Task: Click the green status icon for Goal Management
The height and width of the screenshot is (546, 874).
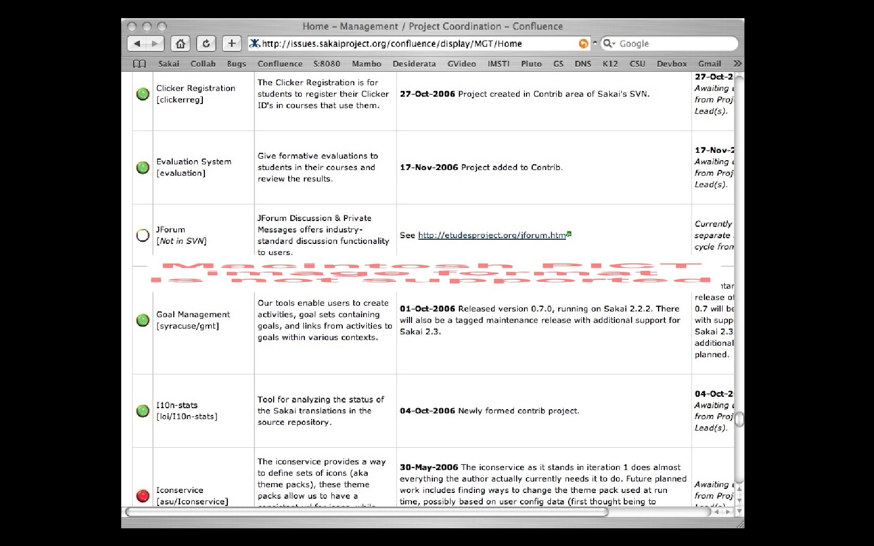Action: 143,320
